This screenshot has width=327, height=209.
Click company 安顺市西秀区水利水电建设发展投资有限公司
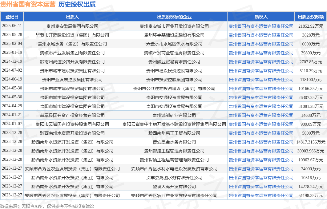coord(174,169)
